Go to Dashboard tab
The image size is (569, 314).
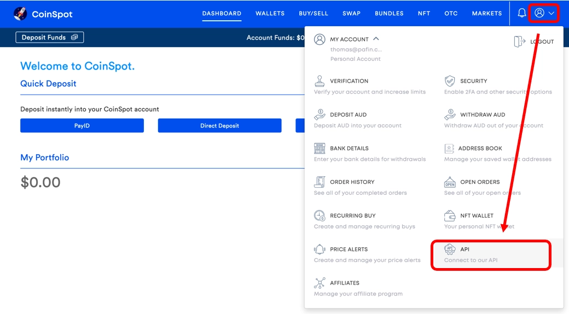tap(222, 14)
